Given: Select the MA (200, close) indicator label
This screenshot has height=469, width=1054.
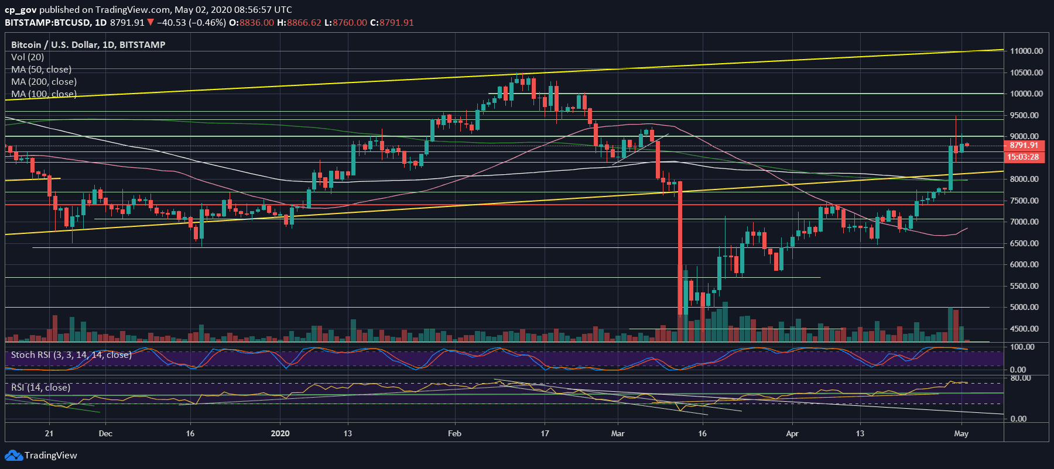Looking at the screenshot, I should [44, 81].
